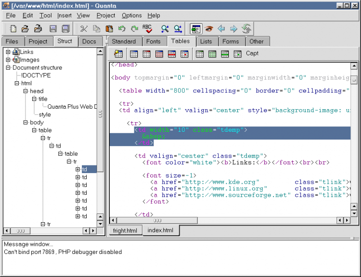
Task: Switch to the fright.html document tab
Action: tap(125, 231)
